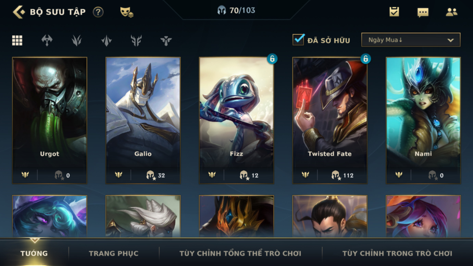Select the first role filter icon after the grid

(x=47, y=40)
